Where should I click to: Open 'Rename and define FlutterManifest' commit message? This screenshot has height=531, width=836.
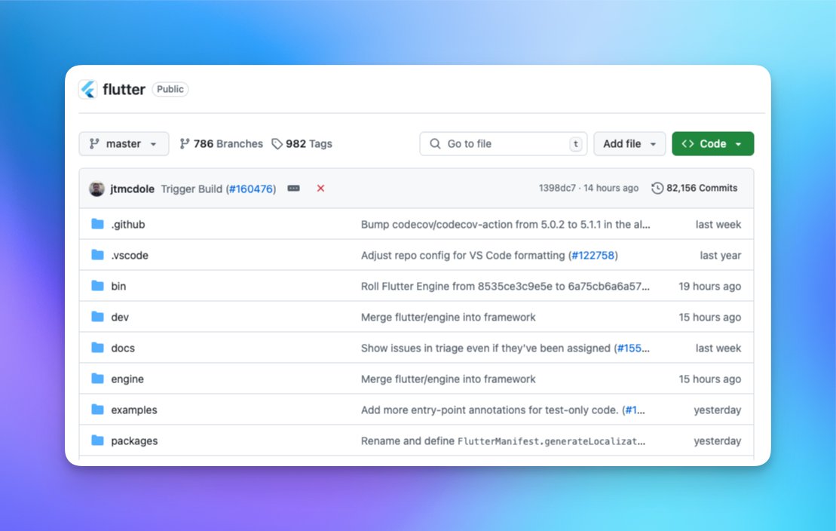503,441
